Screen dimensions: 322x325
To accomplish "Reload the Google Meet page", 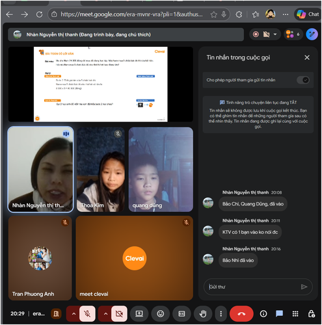I will pos(39,14).
